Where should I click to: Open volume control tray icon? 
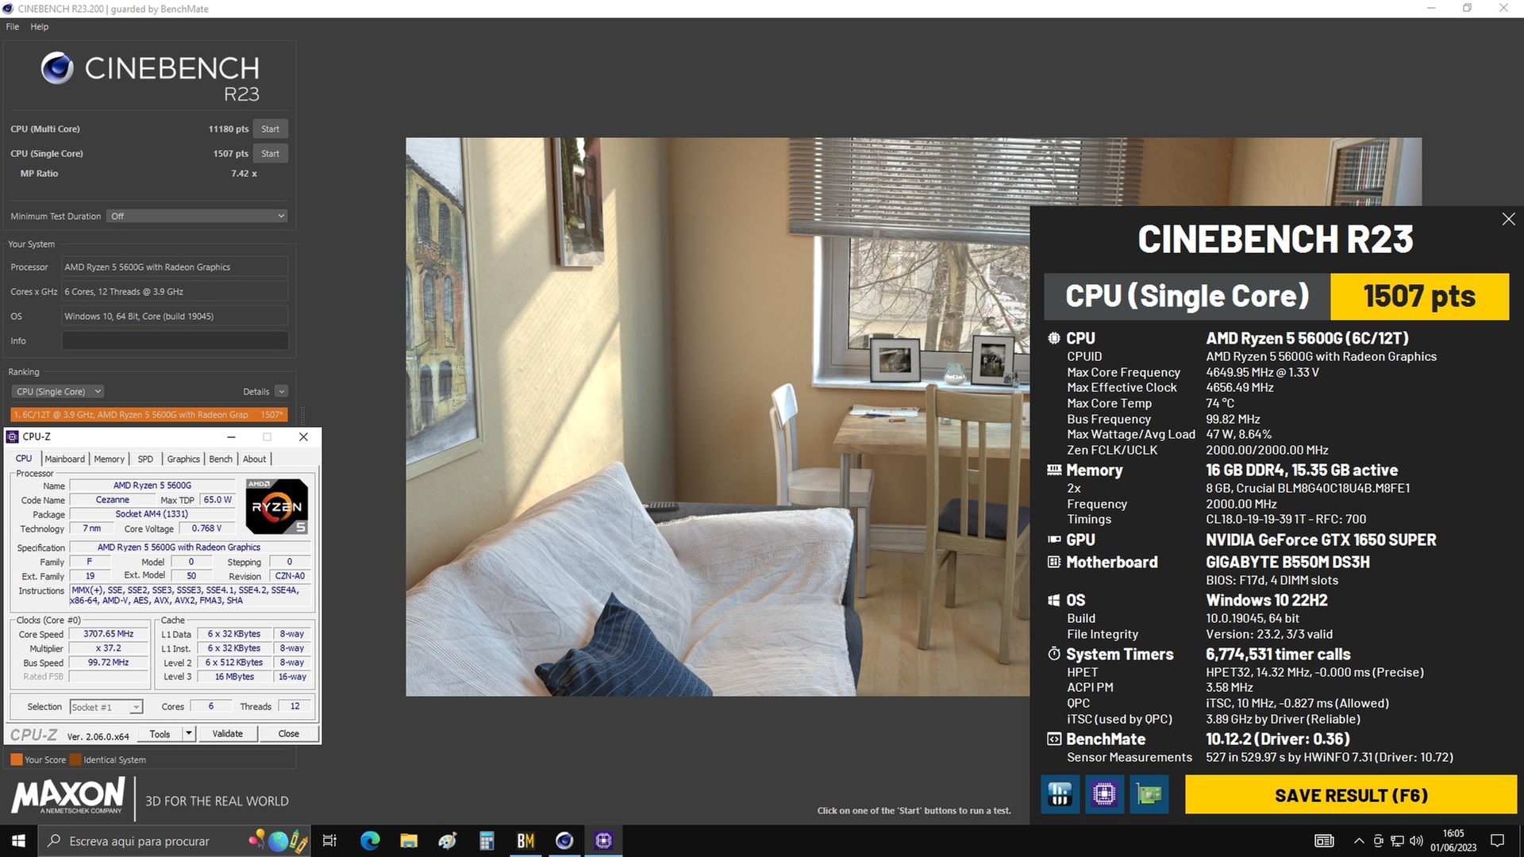pyautogui.click(x=1416, y=840)
